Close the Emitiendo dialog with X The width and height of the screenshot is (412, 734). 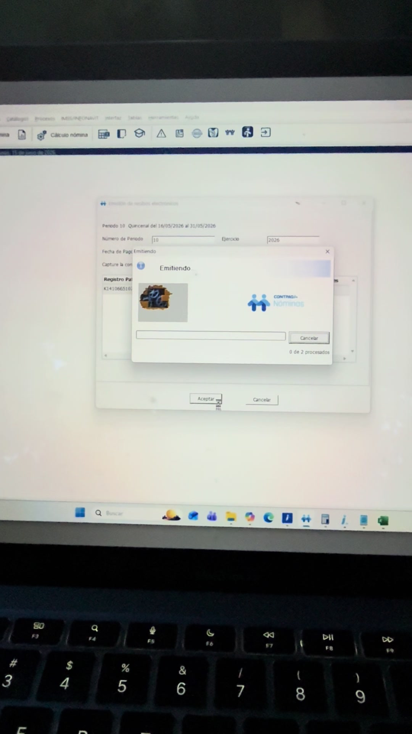(x=327, y=252)
